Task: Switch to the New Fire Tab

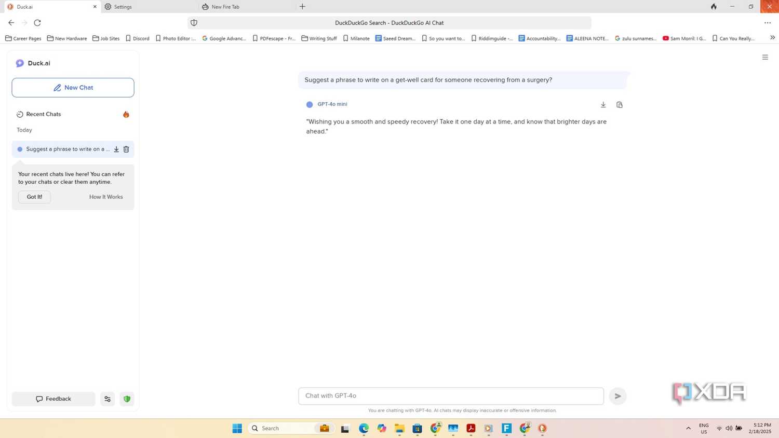Action: point(246,7)
